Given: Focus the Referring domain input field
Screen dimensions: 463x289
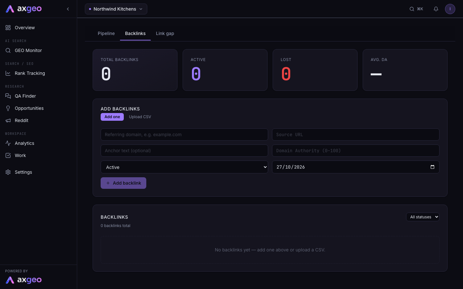Looking at the screenshot, I should [x=184, y=135].
